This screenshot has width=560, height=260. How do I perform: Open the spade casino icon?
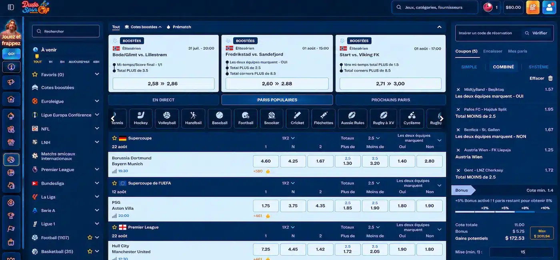point(11,116)
